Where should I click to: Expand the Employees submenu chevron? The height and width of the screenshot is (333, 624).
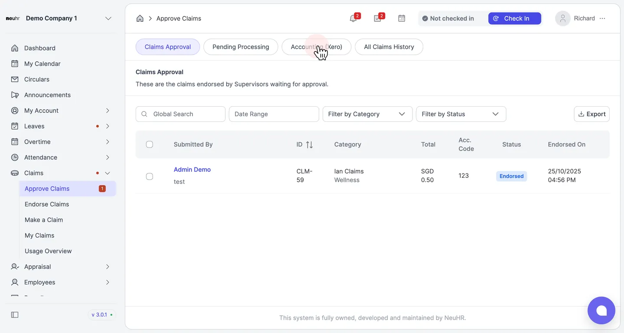coord(107,282)
